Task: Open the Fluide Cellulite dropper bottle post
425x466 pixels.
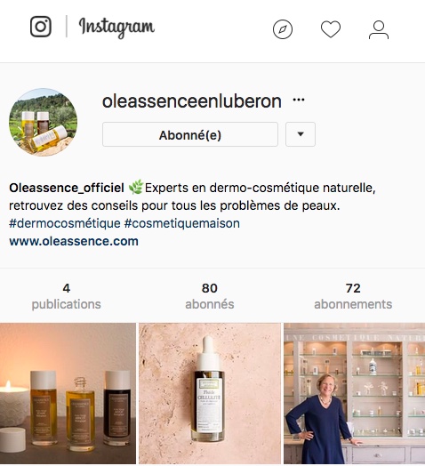Action: [x=210, y=393]
